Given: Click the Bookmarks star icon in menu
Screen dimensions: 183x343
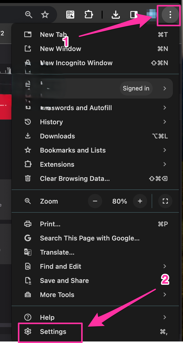Looking at the screenshot, I should pos(28,150).
